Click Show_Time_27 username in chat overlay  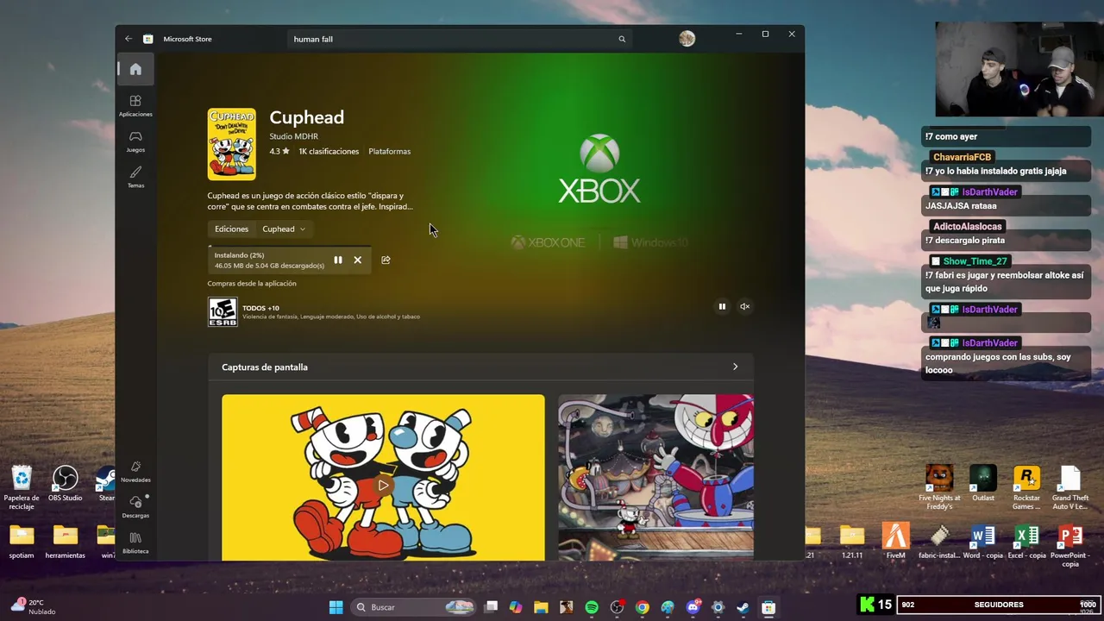(x=975, y=261)
